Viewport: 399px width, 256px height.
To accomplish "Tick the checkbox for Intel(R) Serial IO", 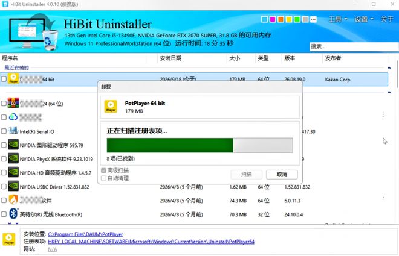I will (4, 131).
